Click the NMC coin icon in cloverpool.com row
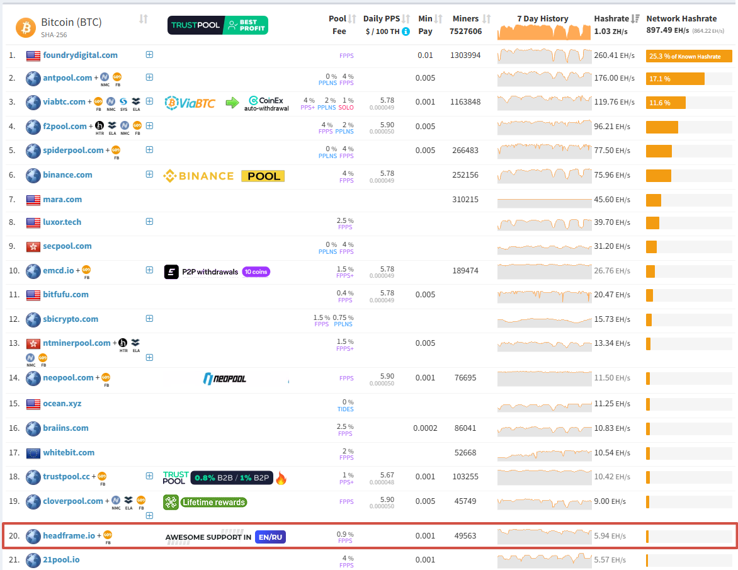Screen dimensions: 738x570 click(116, 501)
